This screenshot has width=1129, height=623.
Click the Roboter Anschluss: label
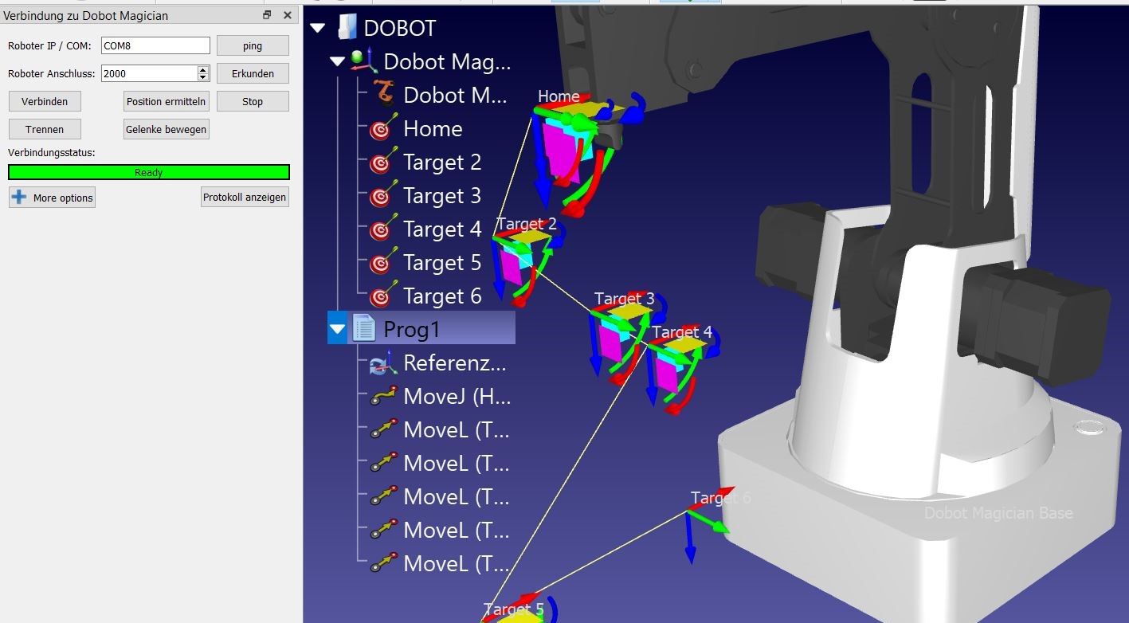pos(52,74)
